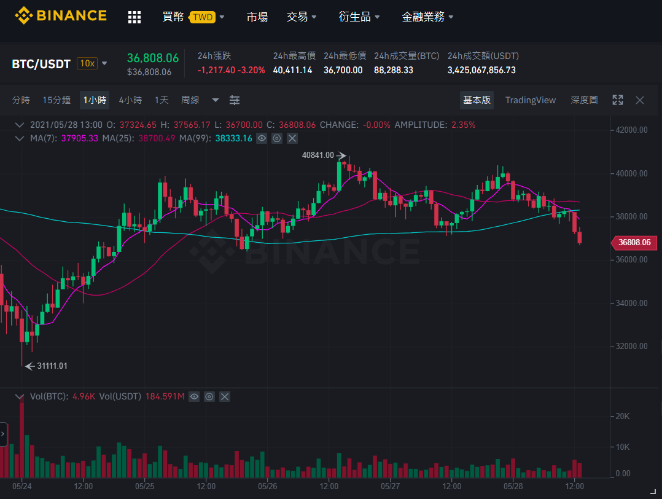Image resolution: width=662 pixels, height=499 pixels.
Task: Open the apps grid menu icon
Action: coord(134,17)
